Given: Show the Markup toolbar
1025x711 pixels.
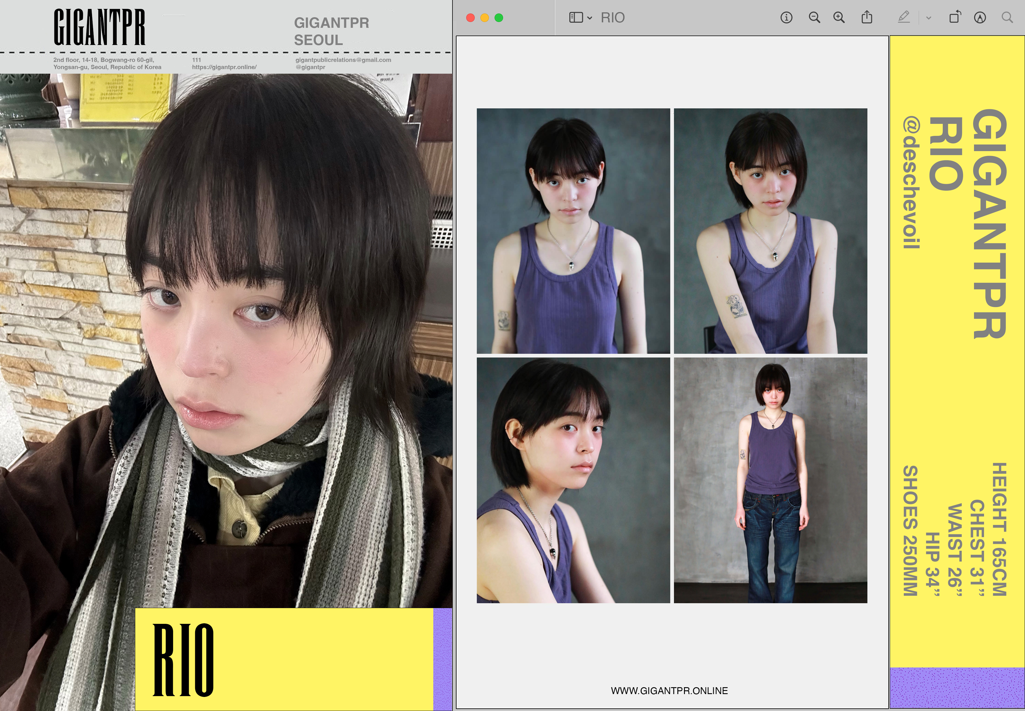Looking at the screenshot, I should tap(980, 18).
